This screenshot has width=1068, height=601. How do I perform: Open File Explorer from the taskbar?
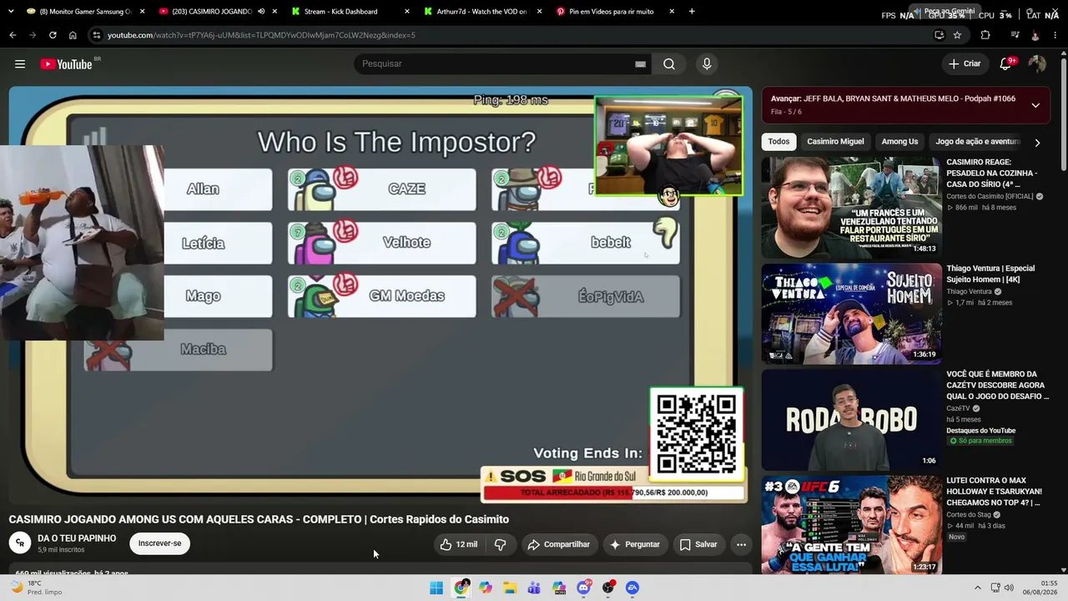tap(510, 588)
